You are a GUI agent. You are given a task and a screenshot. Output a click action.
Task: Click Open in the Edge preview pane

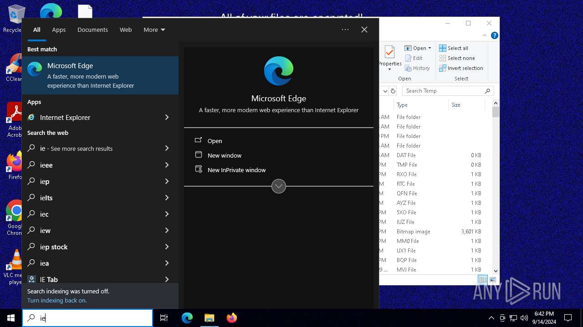point(215,141)
